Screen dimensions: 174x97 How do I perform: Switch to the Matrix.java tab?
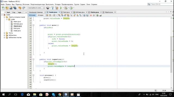point(95,12)
